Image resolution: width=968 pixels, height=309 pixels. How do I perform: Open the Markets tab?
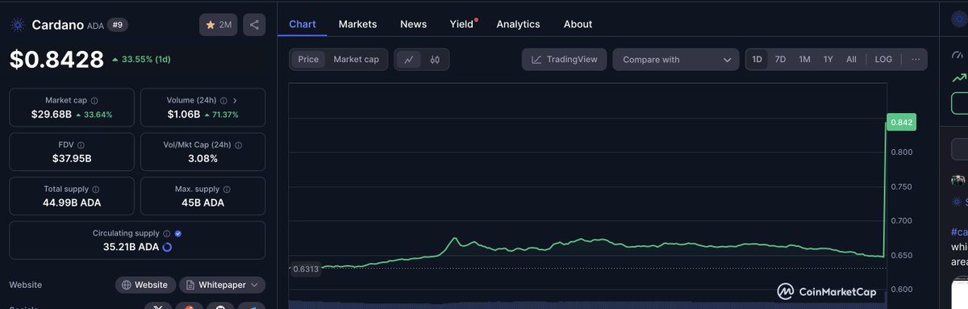[x=357, y=24]
